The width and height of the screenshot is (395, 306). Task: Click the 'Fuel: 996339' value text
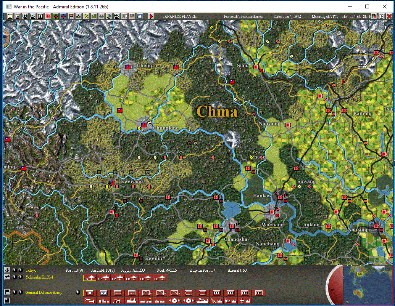coord(167,270)
